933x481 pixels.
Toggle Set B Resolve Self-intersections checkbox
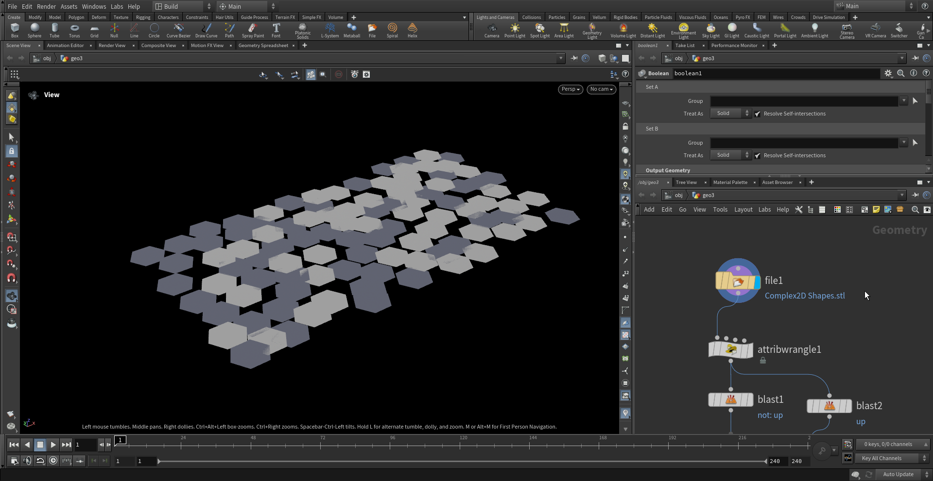pos(757,155)
